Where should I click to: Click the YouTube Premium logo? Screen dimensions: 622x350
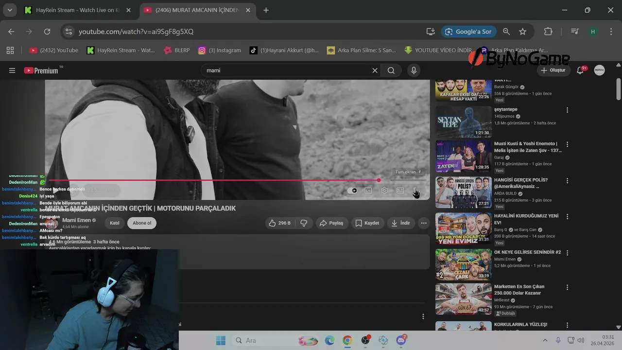pyautogui.click(x=41, y=70)
